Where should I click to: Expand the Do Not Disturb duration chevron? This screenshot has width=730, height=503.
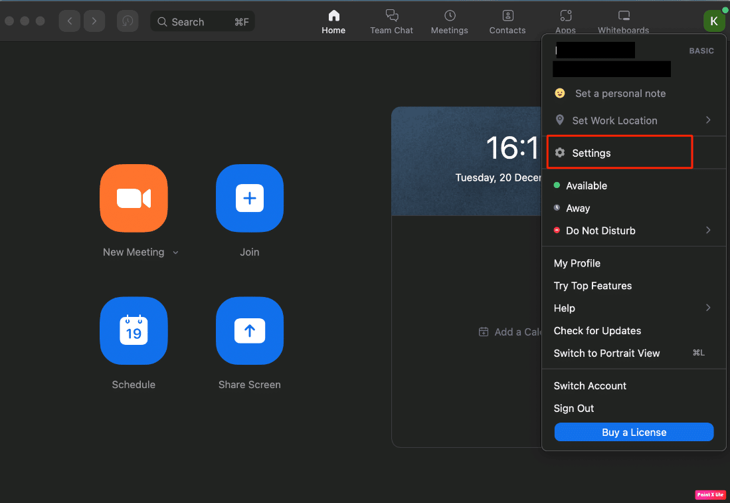[x=708, y=230]
